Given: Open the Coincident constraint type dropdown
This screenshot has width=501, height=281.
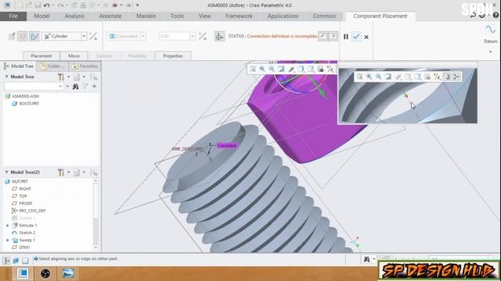Looking at the screenshot, I should (x=143, y=36).
